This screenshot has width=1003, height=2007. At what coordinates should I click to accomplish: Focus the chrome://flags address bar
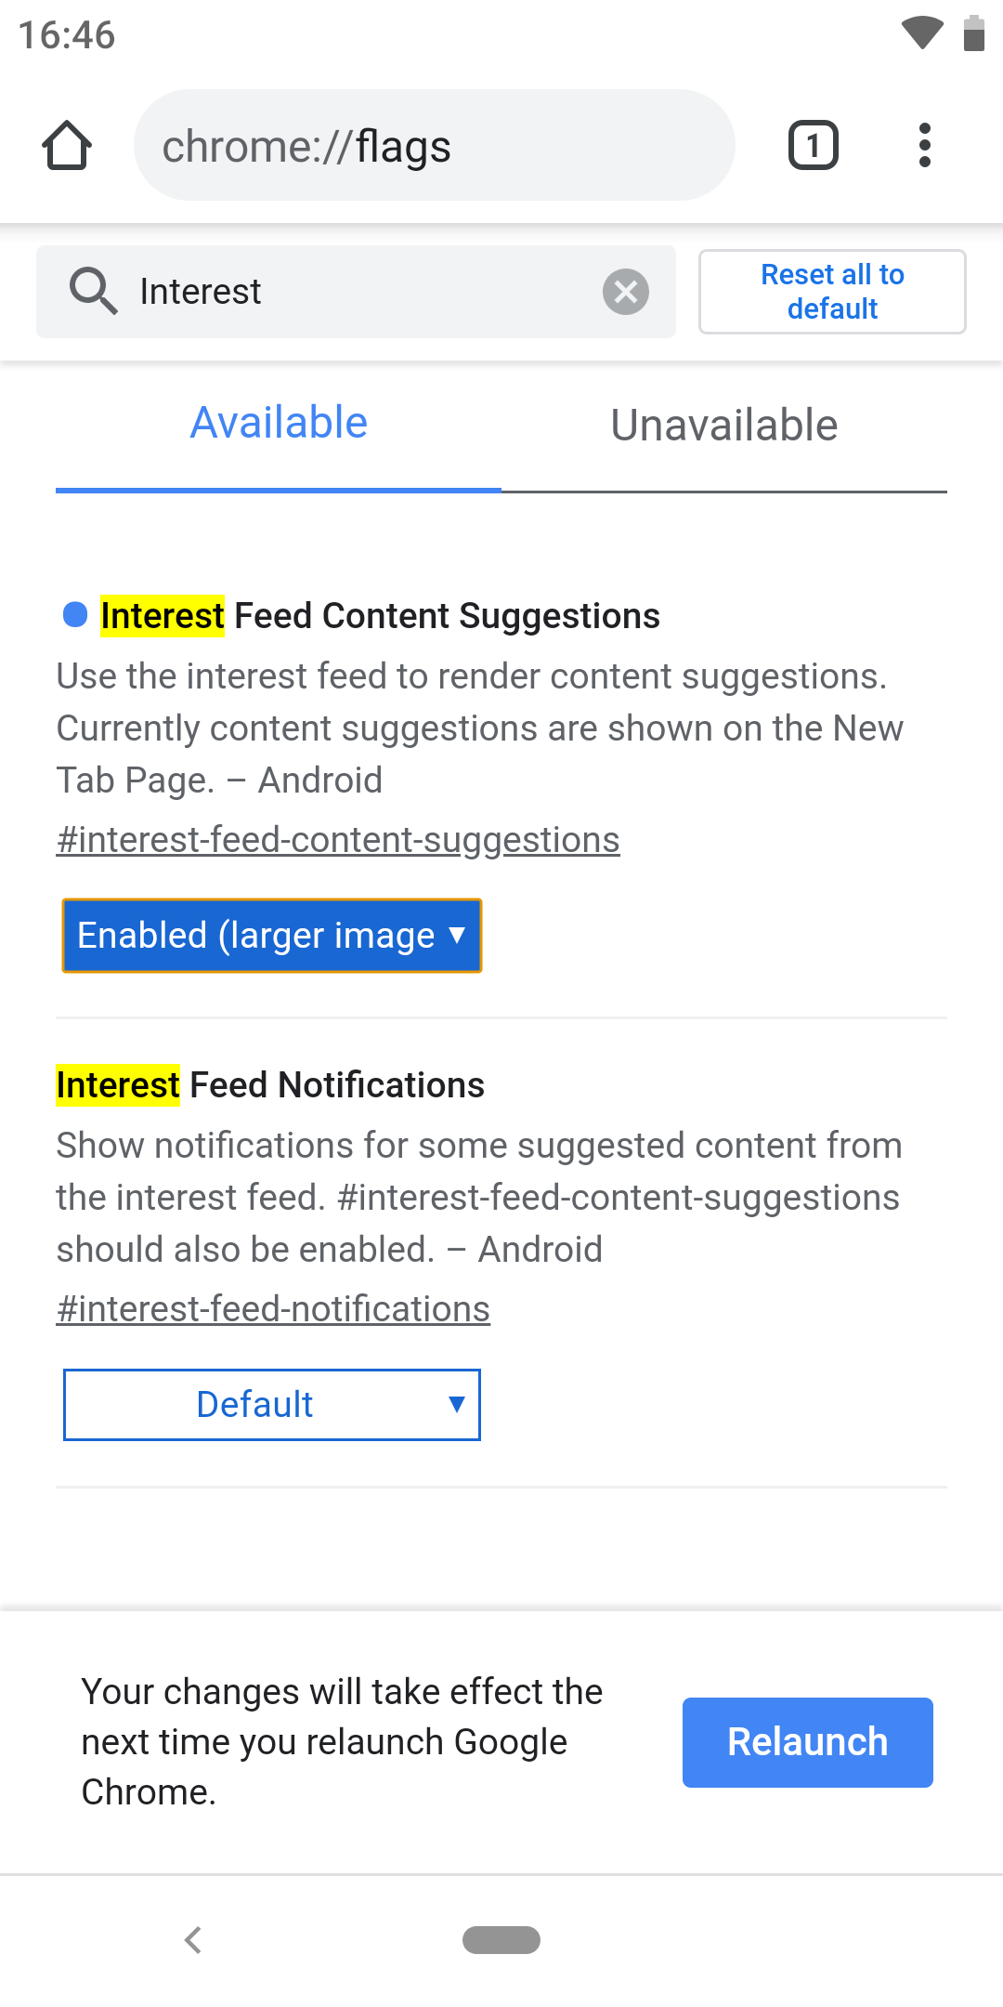[x=435, y=146]
